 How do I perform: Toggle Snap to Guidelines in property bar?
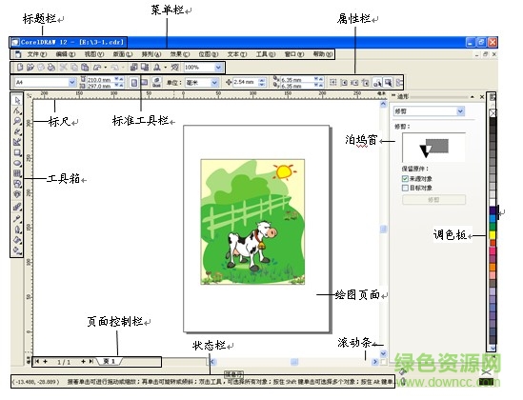click(x=344, y=82)
